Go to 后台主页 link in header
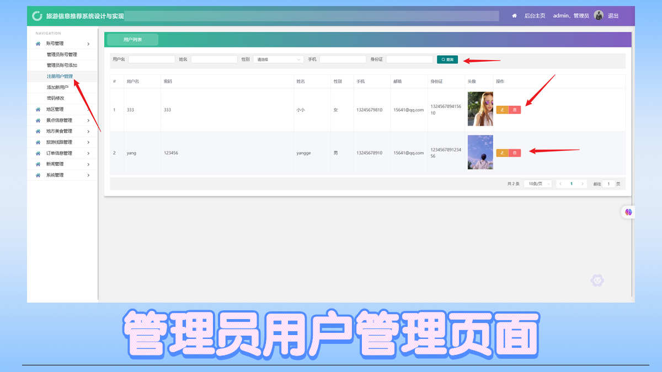662x372 pixels. click(535, 16)
